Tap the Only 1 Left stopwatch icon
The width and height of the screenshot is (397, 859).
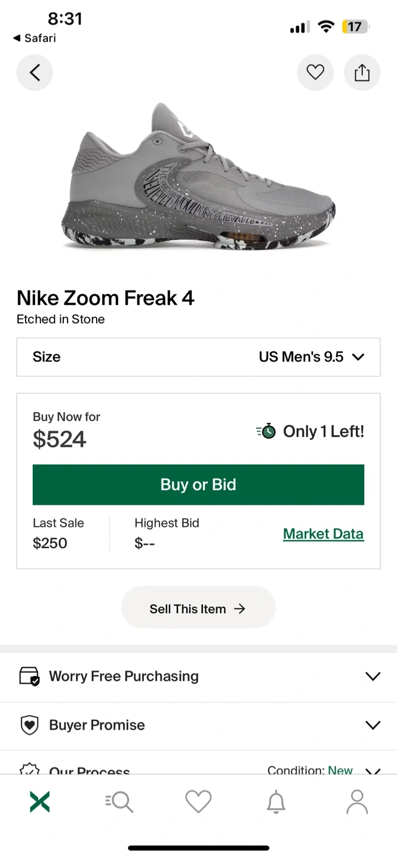pyautogui.click(x=266, y=431)
